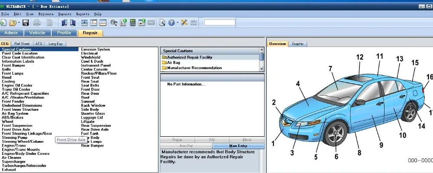Click the blue-header list layout icon
Screen dimensions: 433x173
[84, 22]
